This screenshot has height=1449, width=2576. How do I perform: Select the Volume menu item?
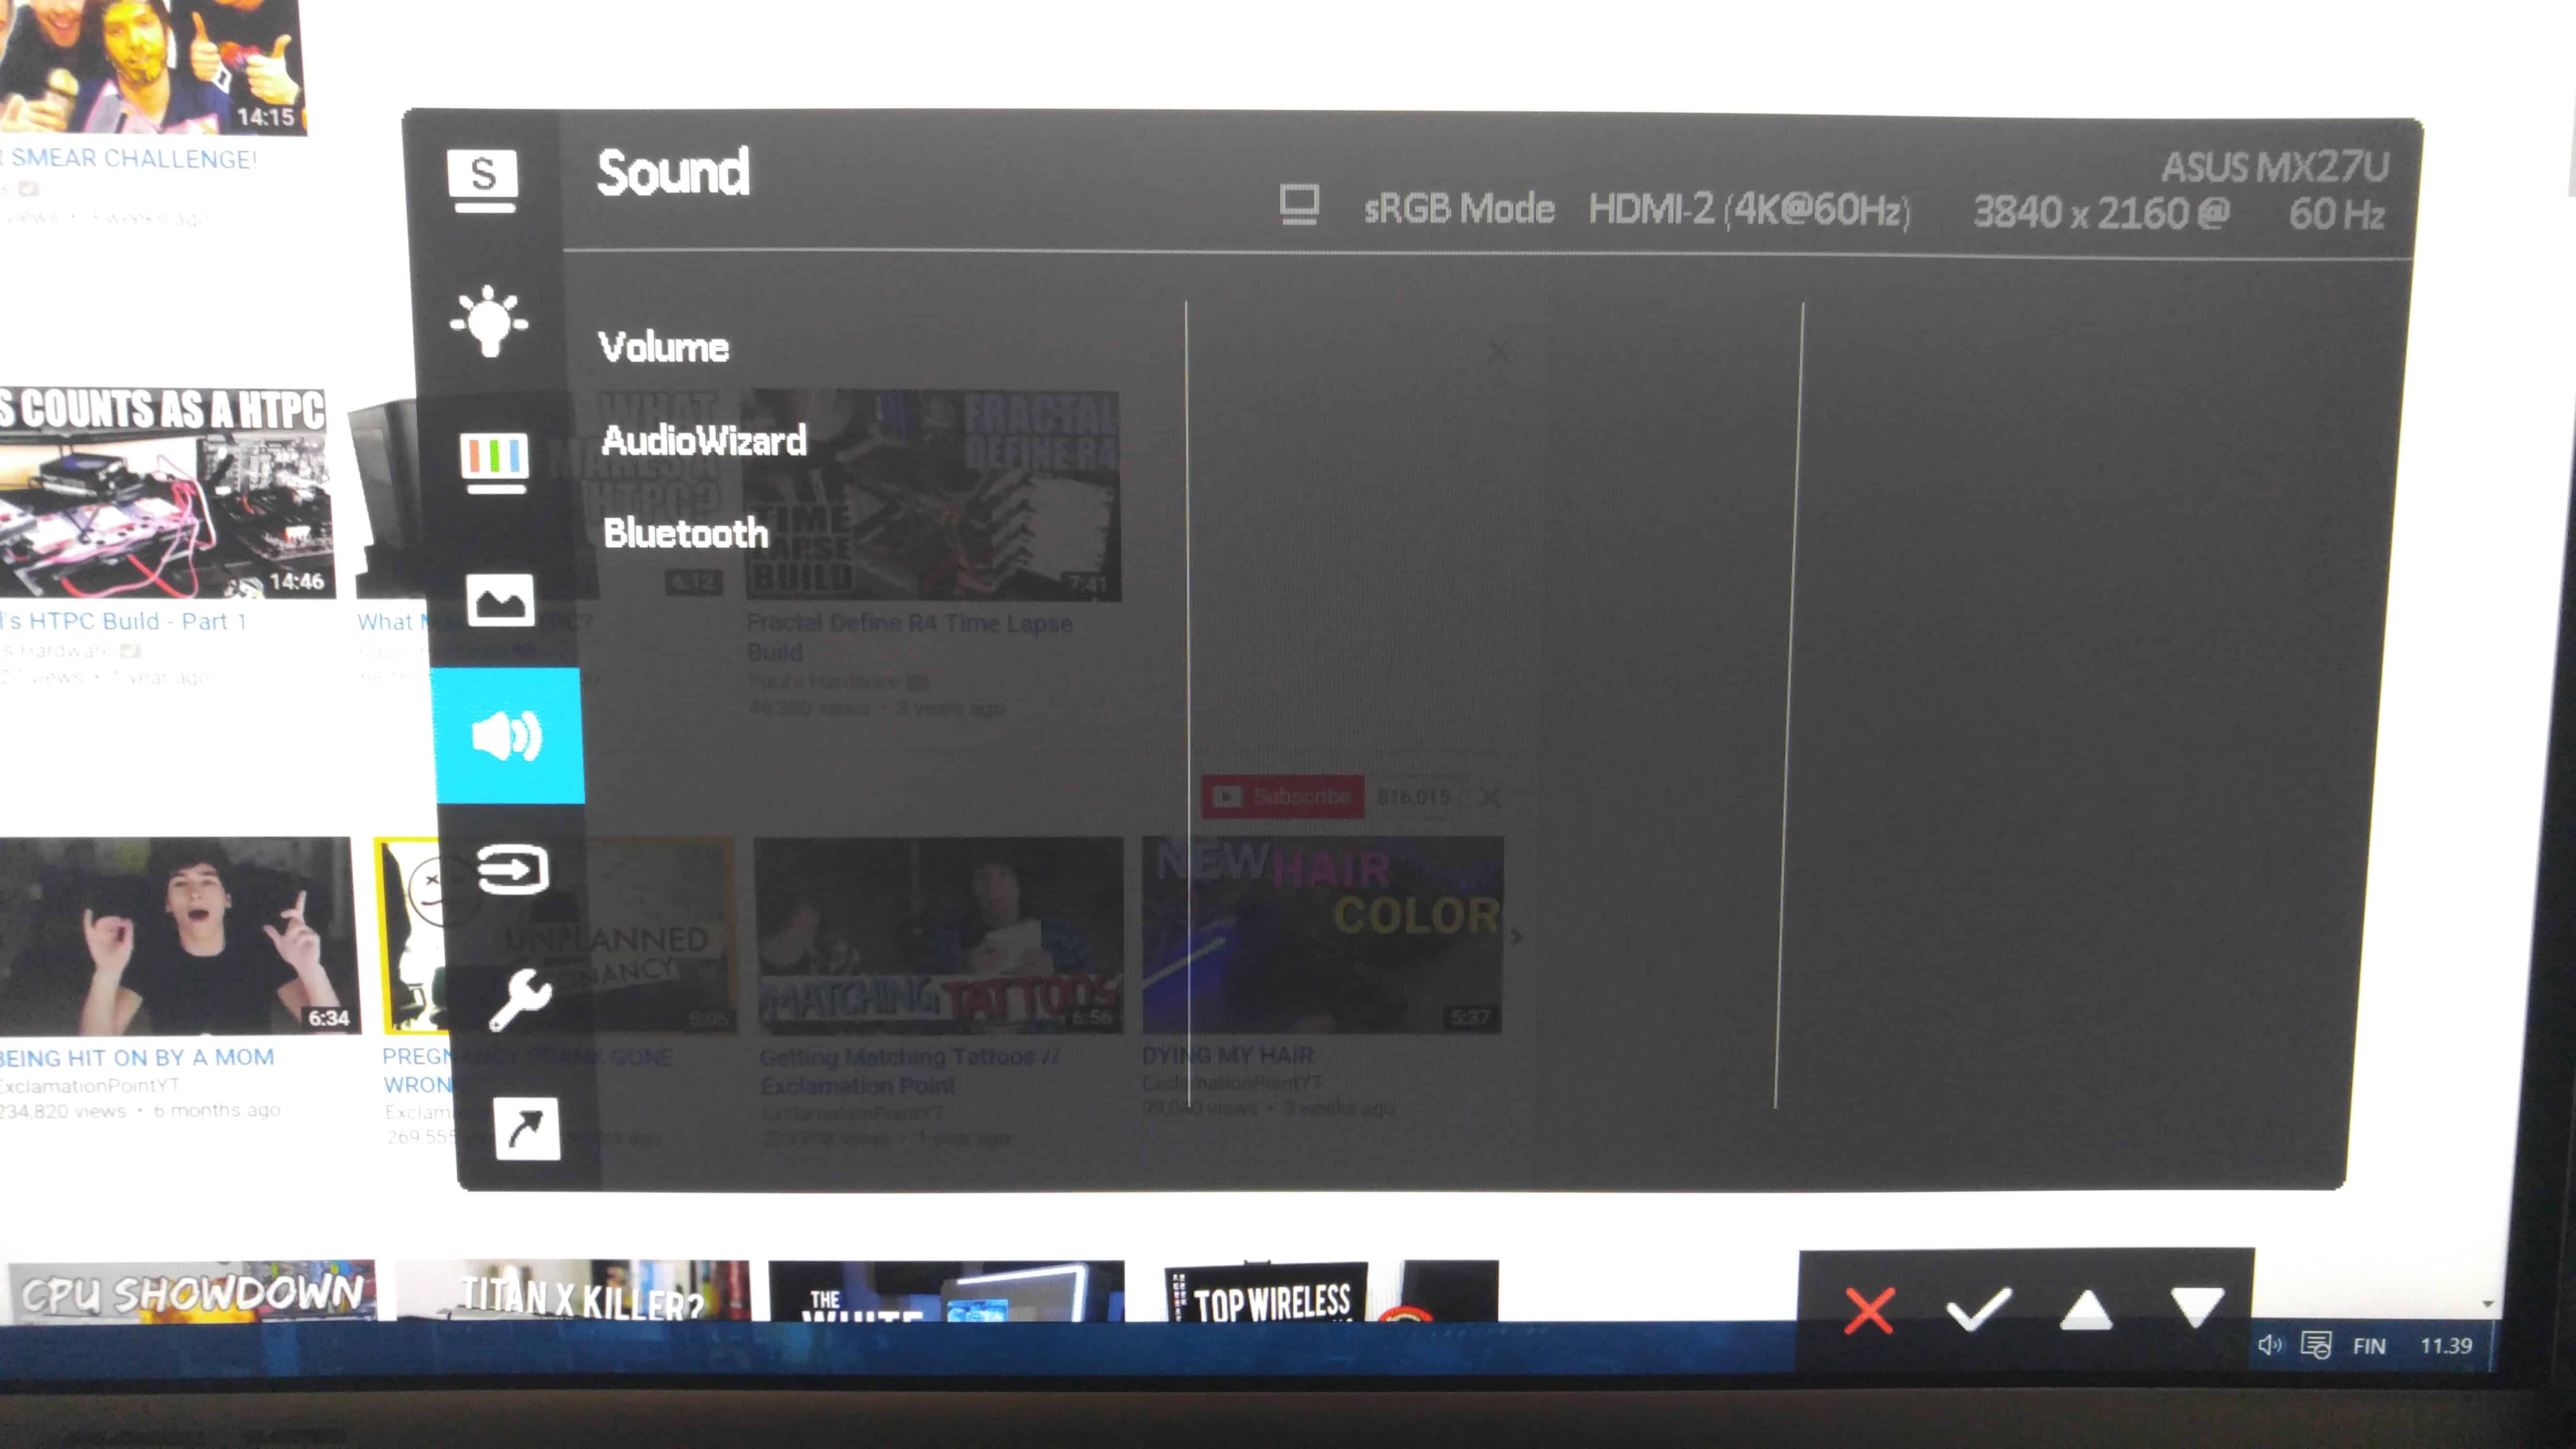(663, 347)
